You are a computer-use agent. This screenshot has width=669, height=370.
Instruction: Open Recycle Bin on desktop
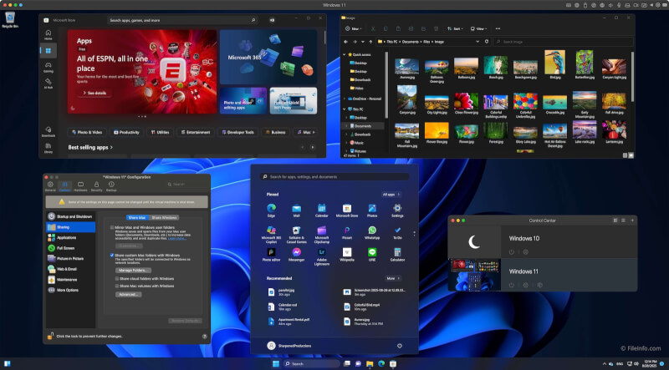tap(10, 19)
